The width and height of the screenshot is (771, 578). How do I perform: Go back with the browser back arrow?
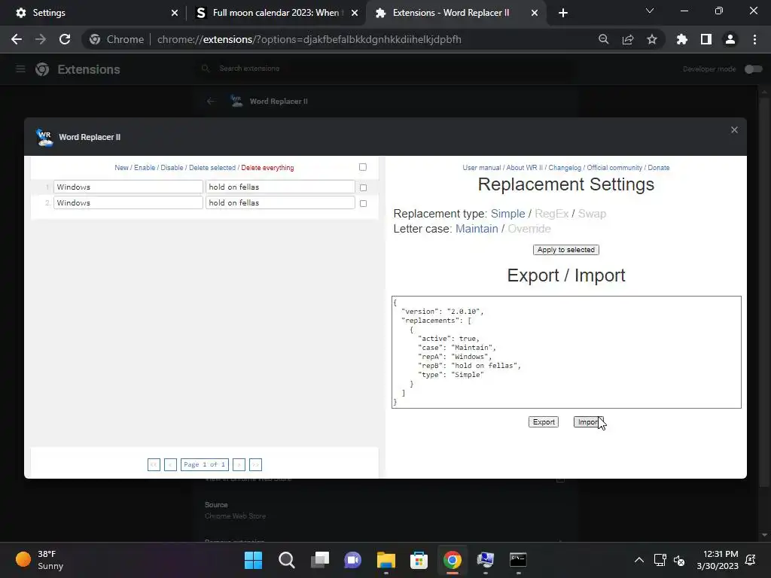[x=17, y=39]
